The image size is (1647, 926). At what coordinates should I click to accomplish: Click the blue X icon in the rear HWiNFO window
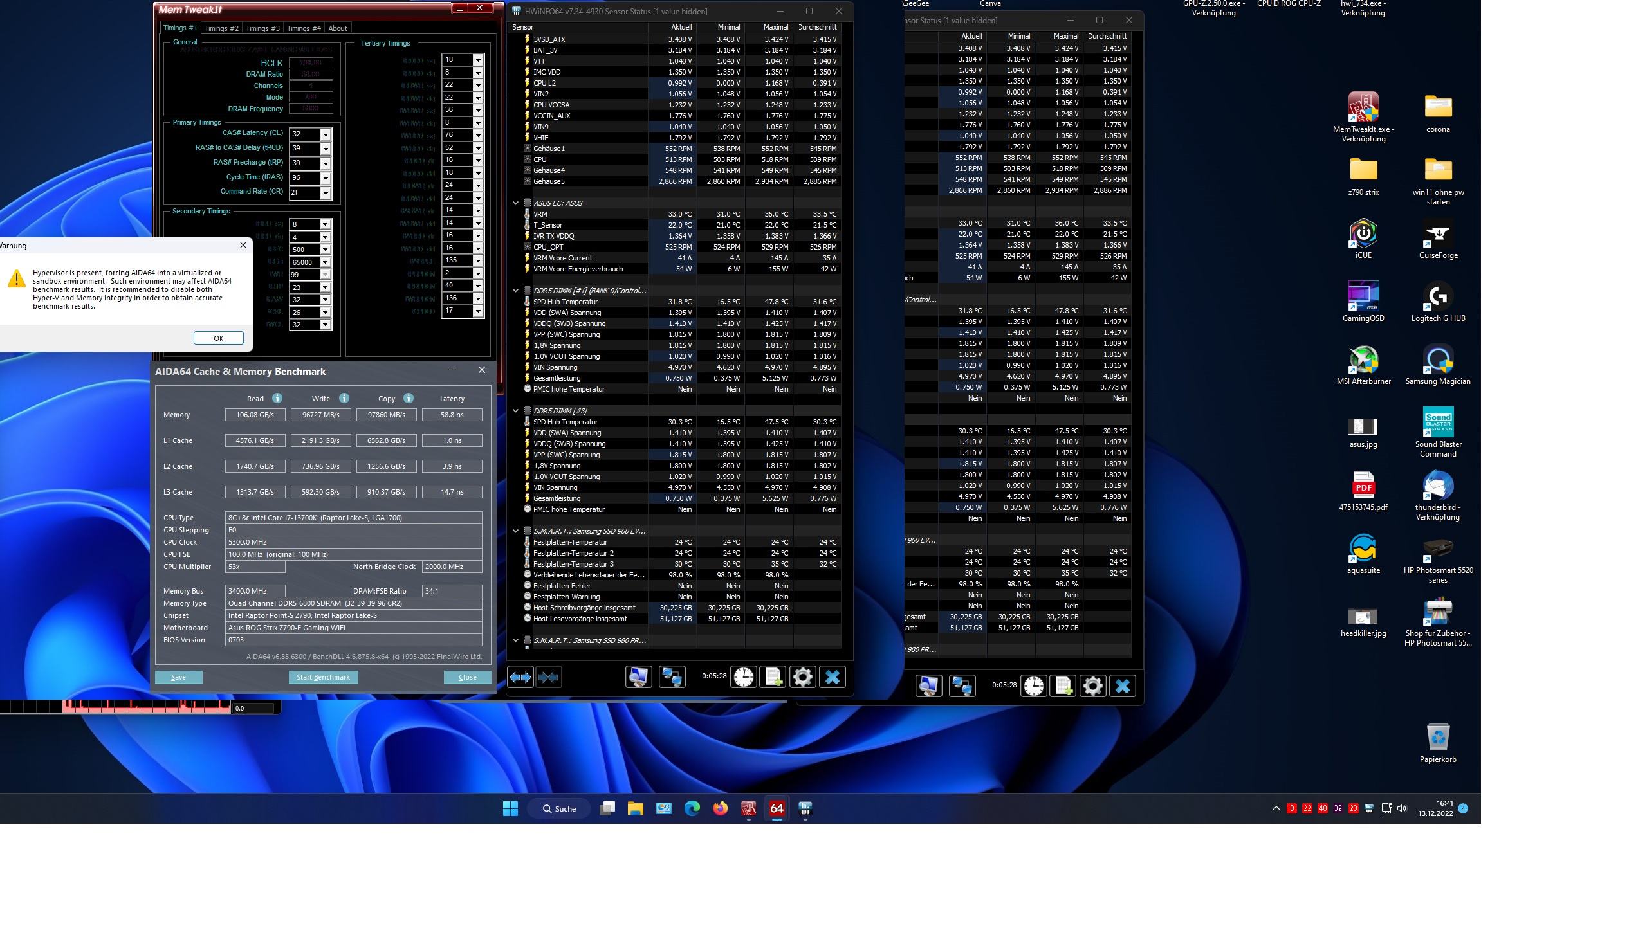(1122, 686)
